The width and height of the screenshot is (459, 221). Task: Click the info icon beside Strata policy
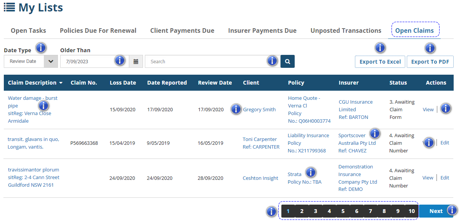[311, 172]
